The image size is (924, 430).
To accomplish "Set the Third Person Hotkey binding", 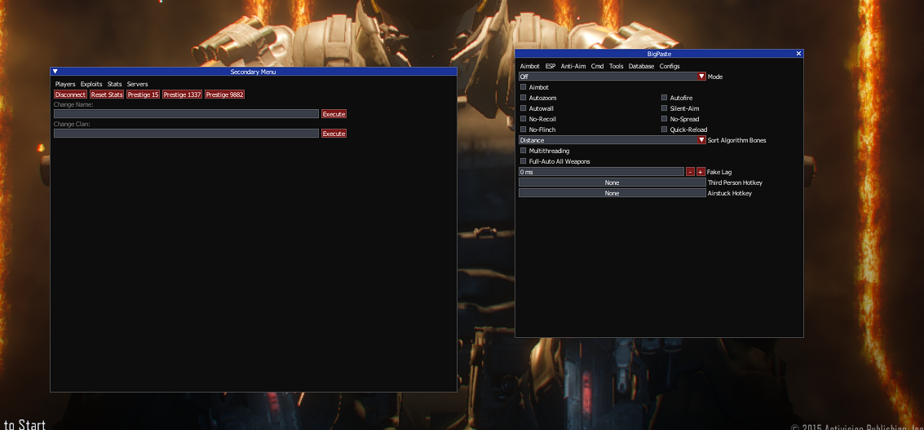I will (612, 182).
